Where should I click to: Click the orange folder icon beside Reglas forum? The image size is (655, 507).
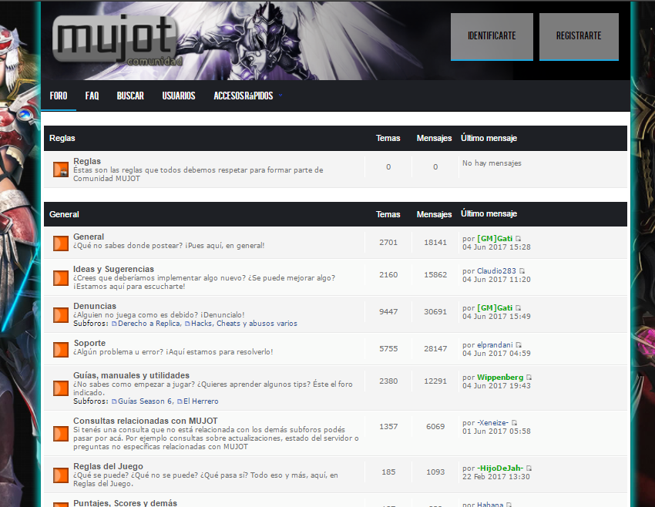(61, 170)
